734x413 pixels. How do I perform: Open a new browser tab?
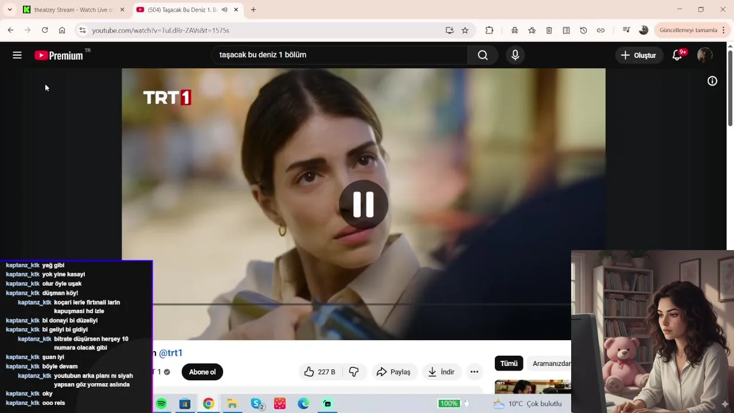[x=253, y=10]
